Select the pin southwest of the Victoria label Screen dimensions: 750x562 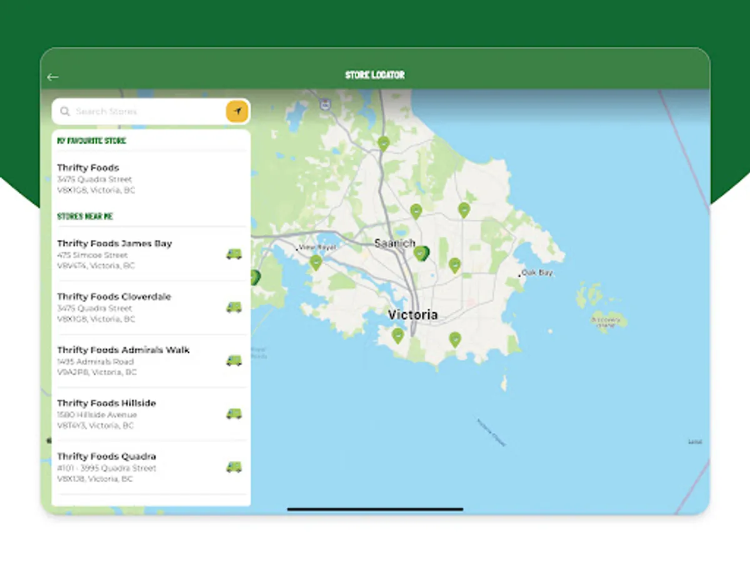click(x=397, y=336)
